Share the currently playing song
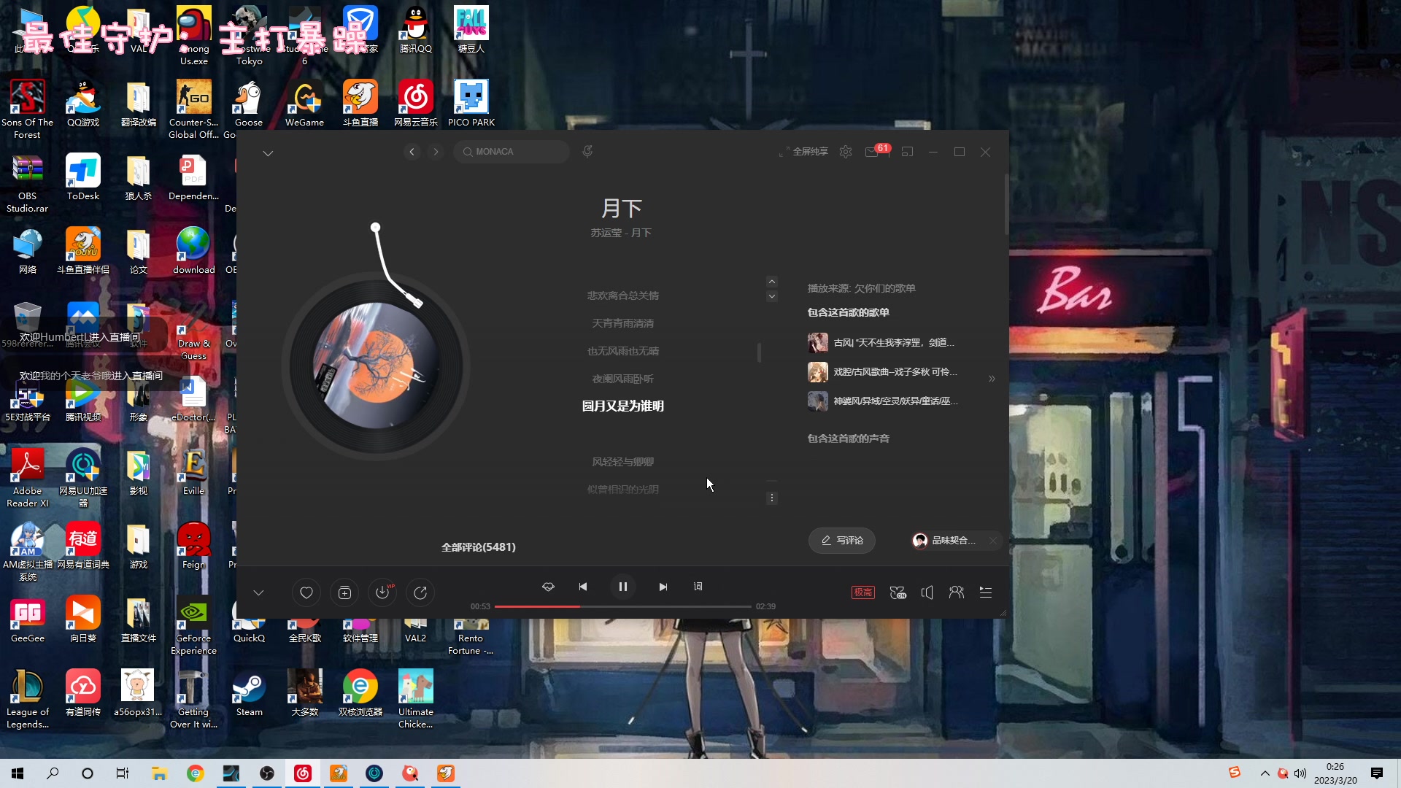1401x788 pixels. [x=420, y=592]
